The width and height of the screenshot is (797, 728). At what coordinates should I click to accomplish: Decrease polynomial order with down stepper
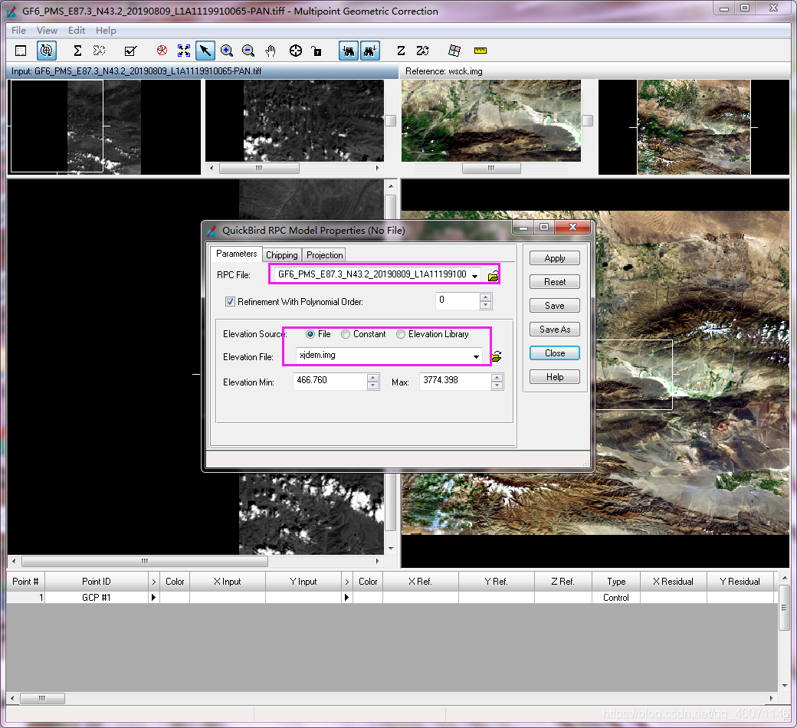point(485,305)
